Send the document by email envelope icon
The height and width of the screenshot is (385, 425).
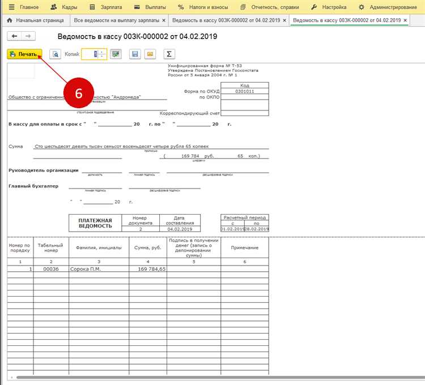tap(150, 54)
